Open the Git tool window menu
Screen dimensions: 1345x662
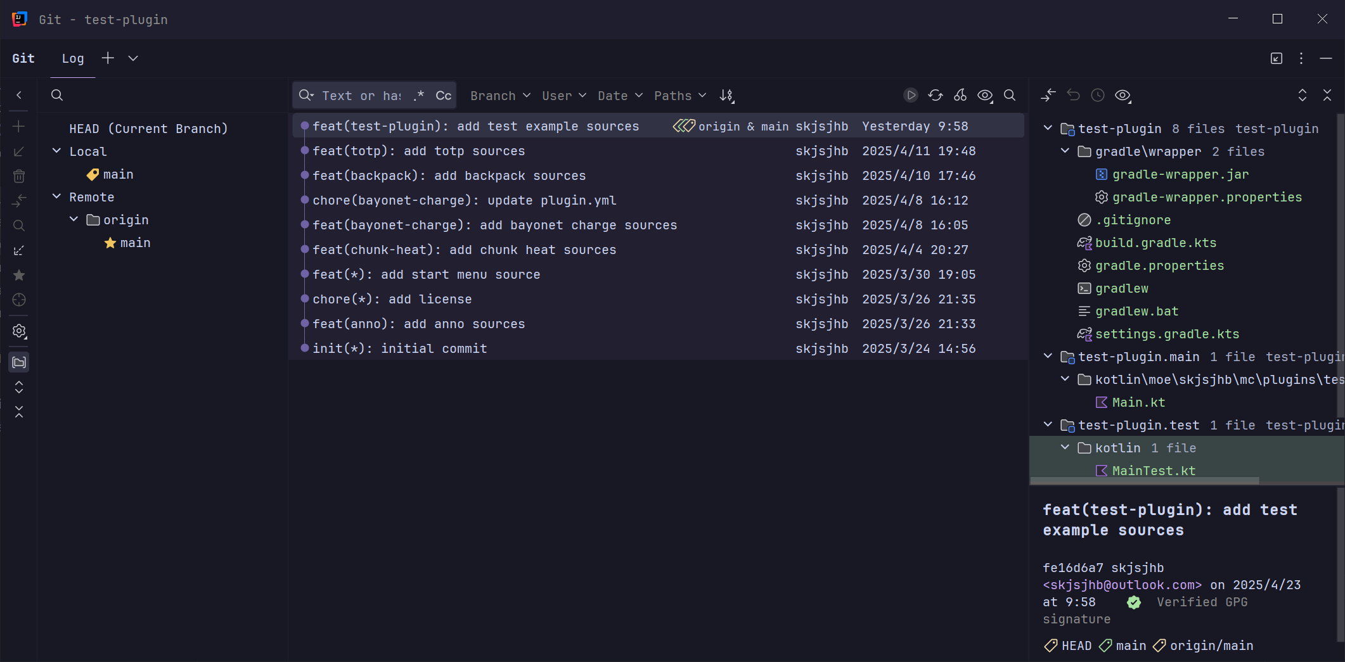[1301, 58]
